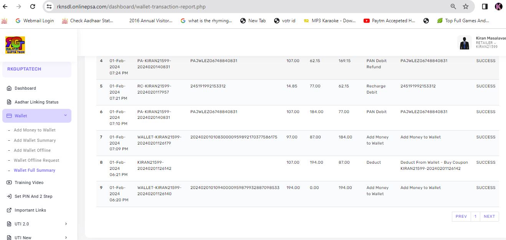Open Dashboard from the sidebar home icon
506x240 pixels.
click(10, 88)
